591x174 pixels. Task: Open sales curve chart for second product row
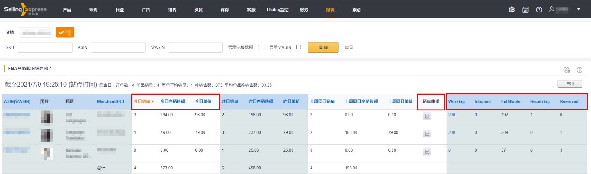pyautogui.click(x=427, y=134)
